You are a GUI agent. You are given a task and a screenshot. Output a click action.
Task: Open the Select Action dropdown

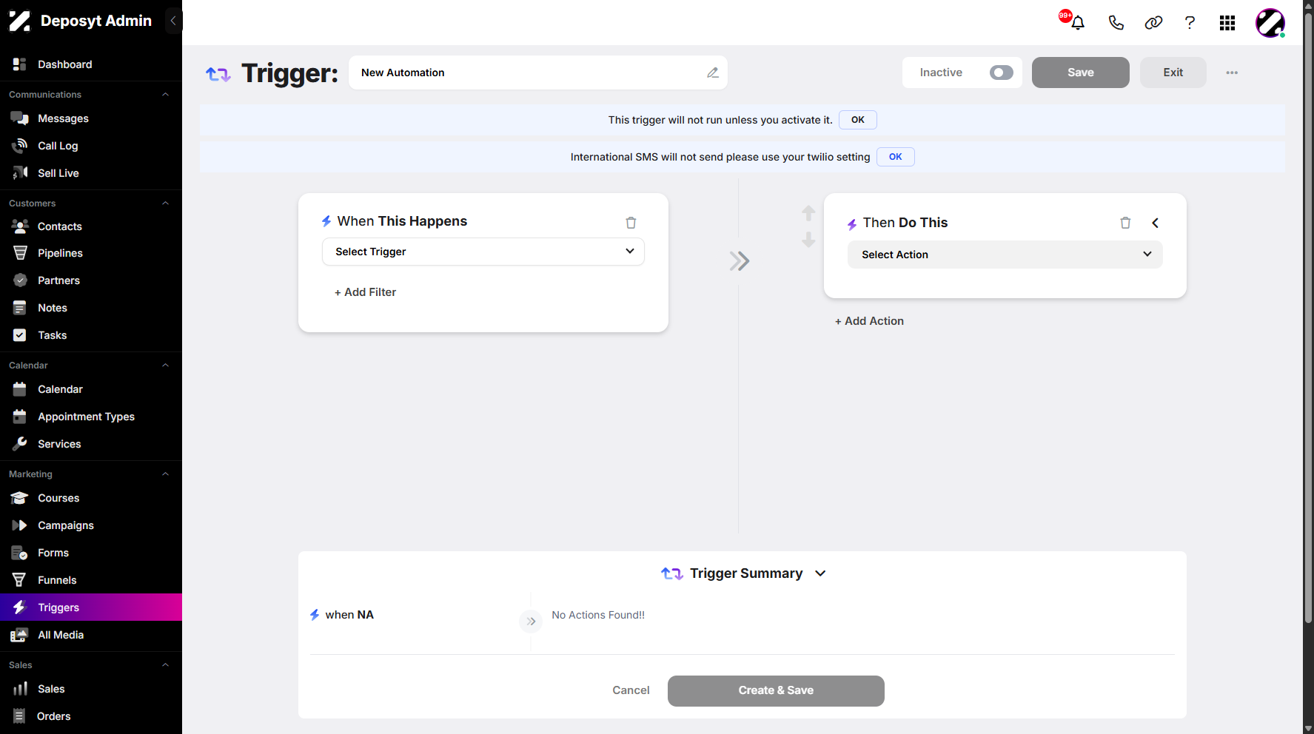1005,255
